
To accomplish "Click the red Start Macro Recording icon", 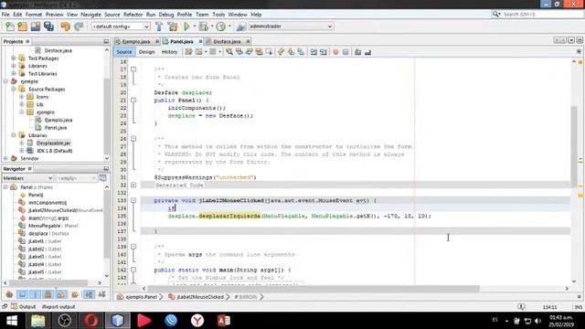I will click(x=335, y=52).
